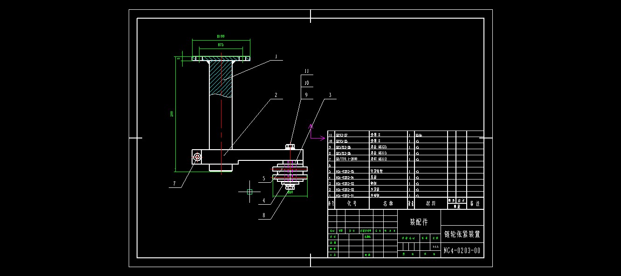
Task: Select balloon label 11 at the top of the callouts
Action: coord(306,71)
